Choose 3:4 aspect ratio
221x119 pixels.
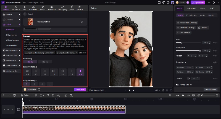(63, 72)
